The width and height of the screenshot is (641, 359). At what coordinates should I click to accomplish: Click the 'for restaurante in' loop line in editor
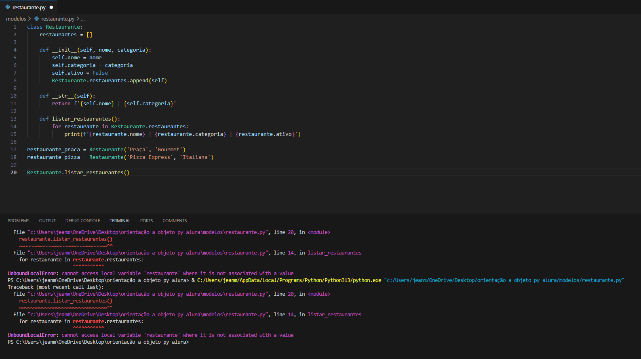tap(120, 127)
